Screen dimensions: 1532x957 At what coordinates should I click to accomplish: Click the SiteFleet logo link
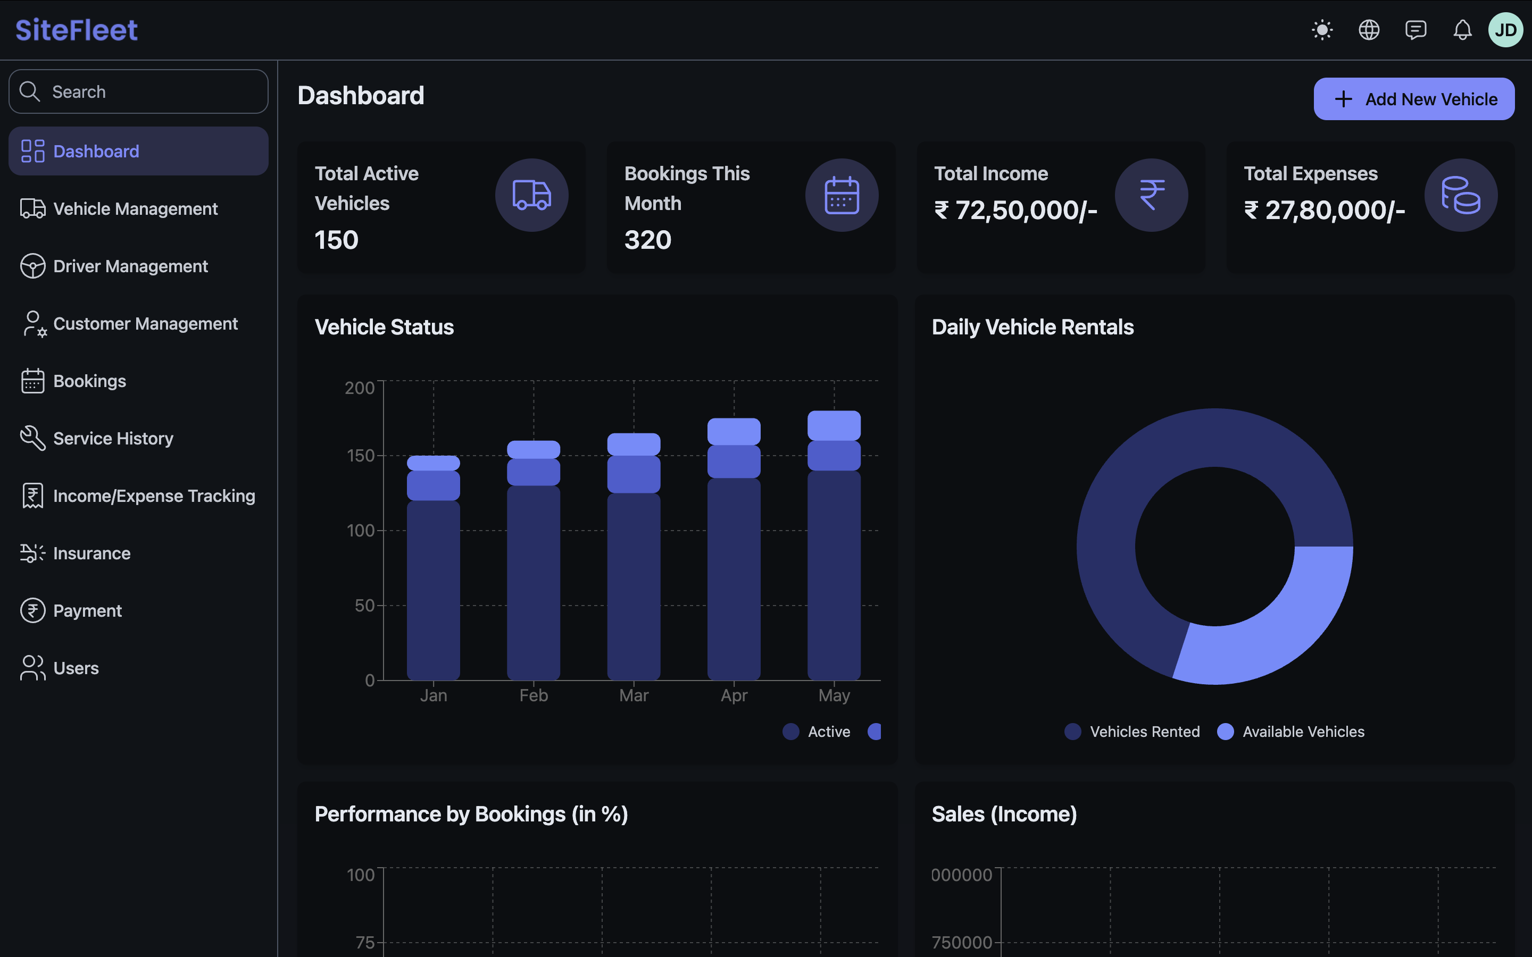(77, 30)
